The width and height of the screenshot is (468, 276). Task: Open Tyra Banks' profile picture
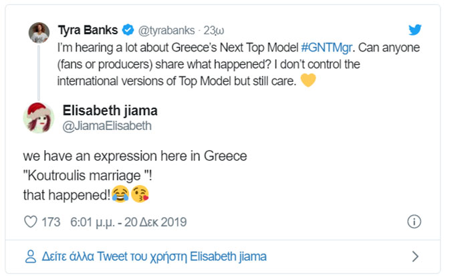point(37,32)
